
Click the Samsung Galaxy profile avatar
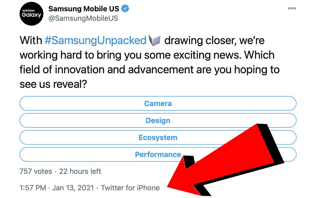[31, 14]
